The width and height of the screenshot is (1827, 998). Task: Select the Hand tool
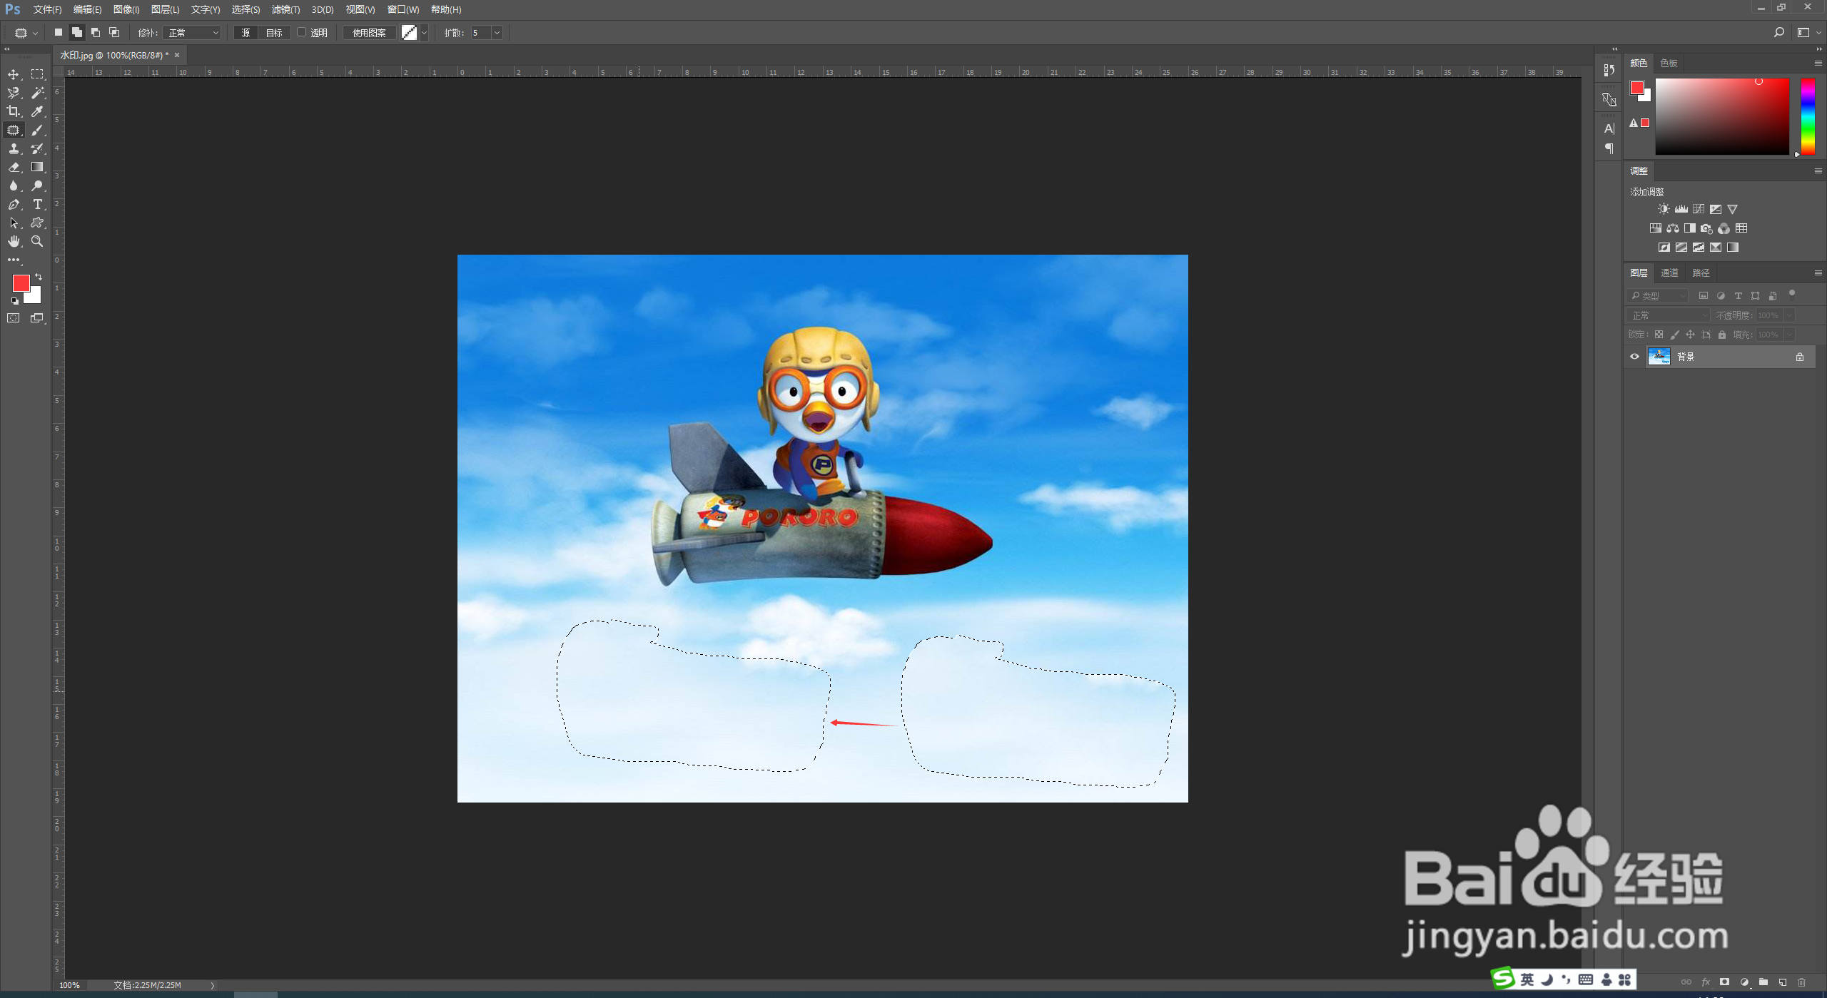click(14, 241)
